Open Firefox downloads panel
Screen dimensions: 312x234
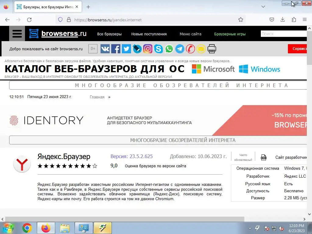point(282,20)
